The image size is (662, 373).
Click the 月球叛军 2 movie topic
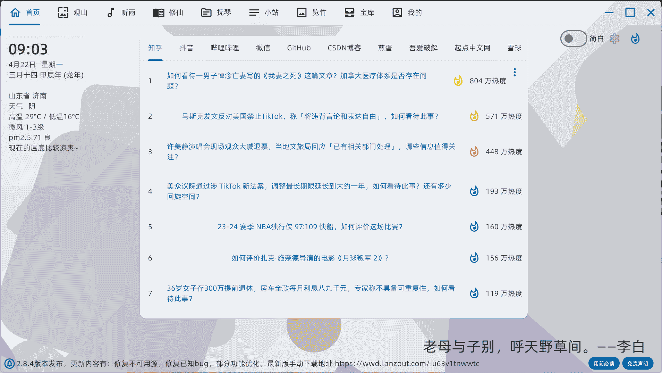pos(310,258)
